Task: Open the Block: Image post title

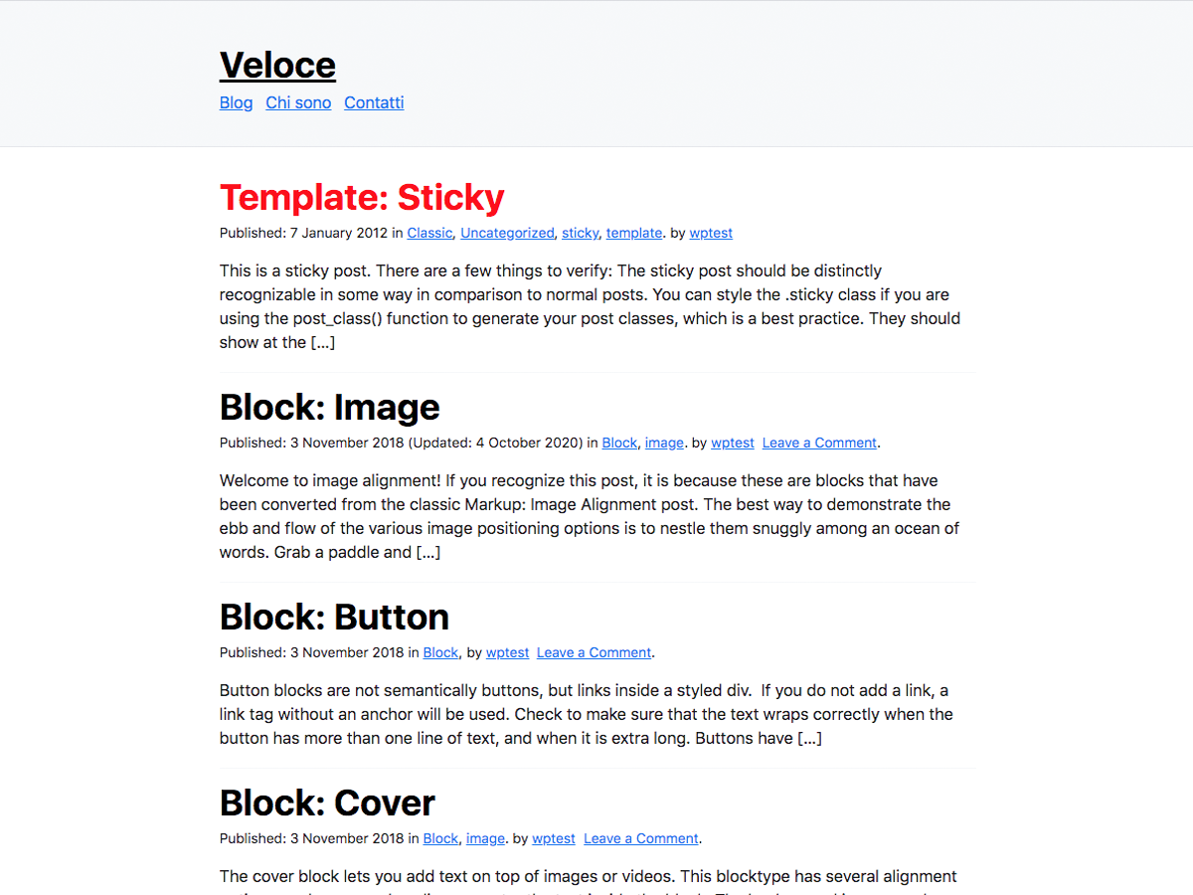Action: [x=329, y=407]
